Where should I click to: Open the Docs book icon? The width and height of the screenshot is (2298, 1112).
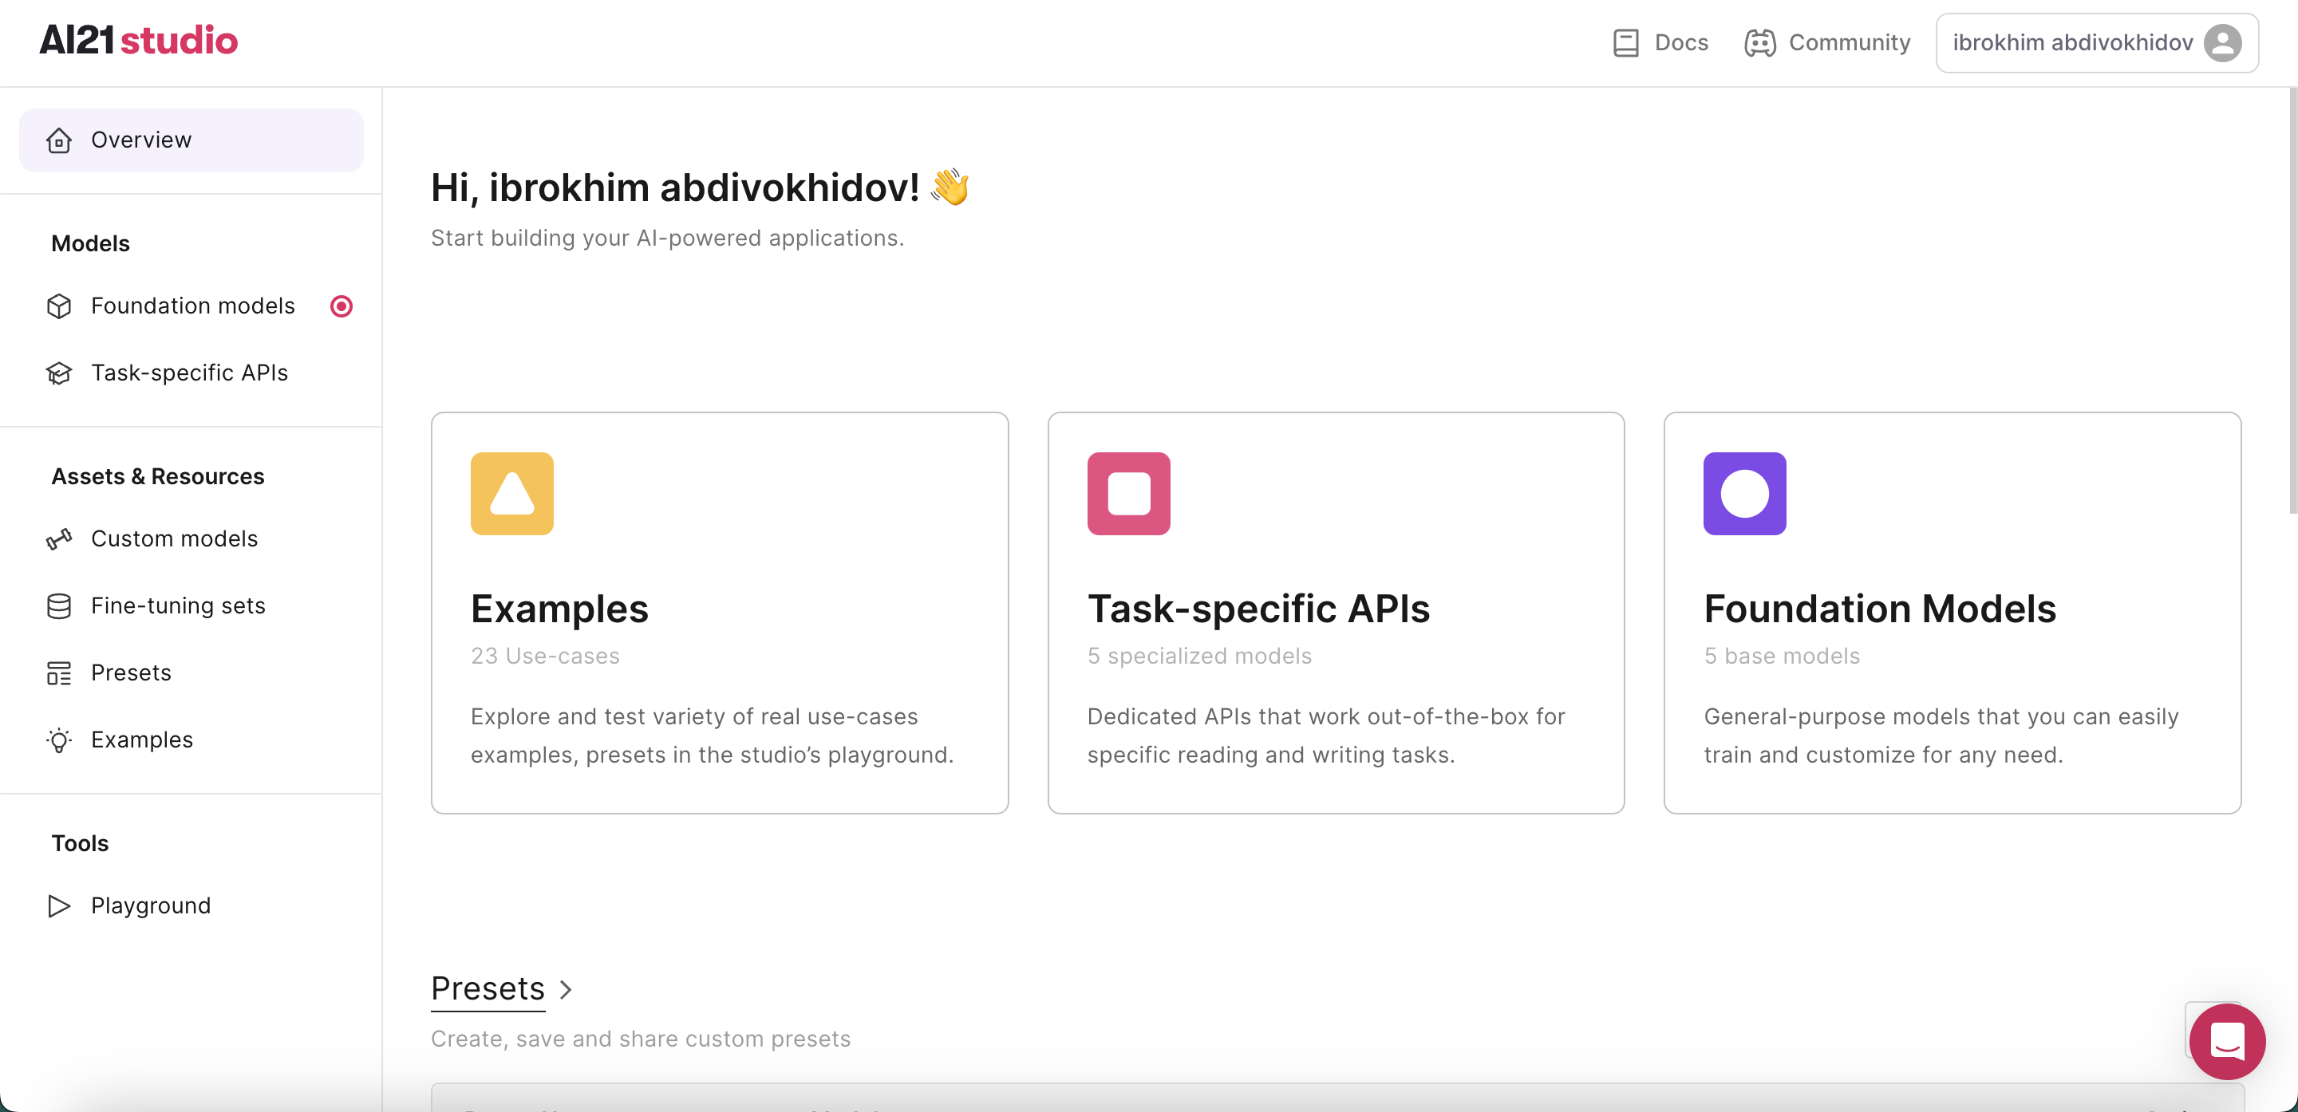(1625, 43)
